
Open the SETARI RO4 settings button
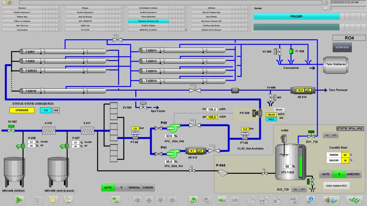click(x=342, y=47)
